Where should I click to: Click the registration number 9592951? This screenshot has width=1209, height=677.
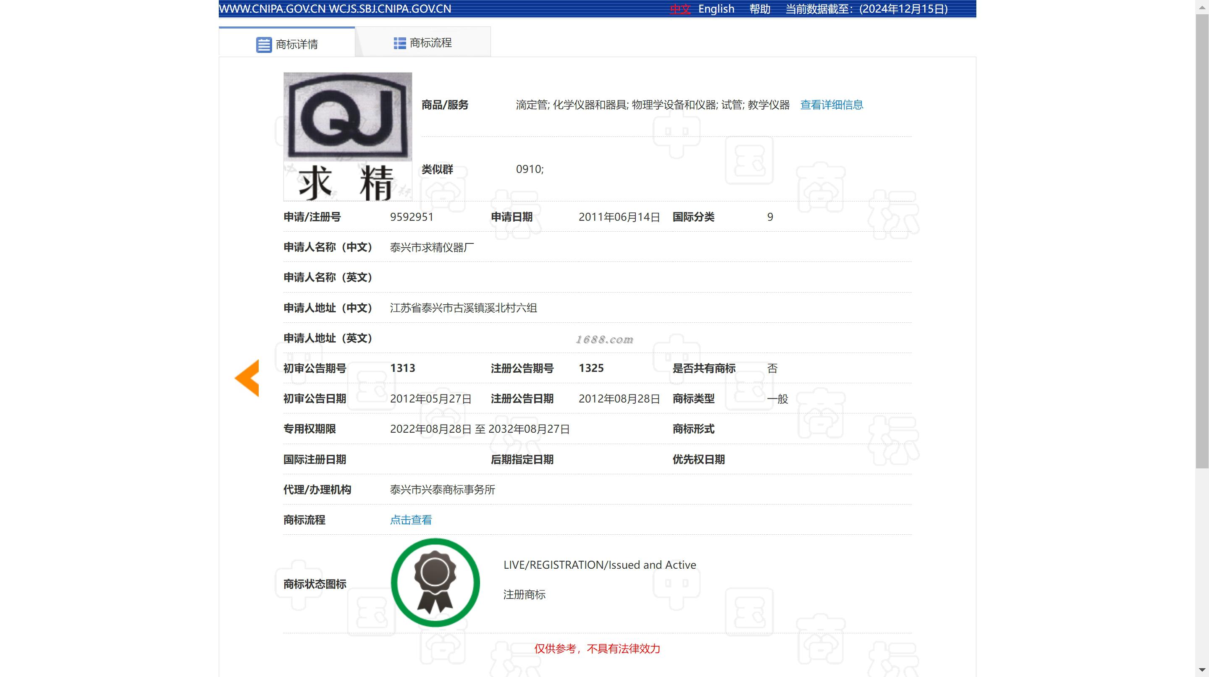412,217
